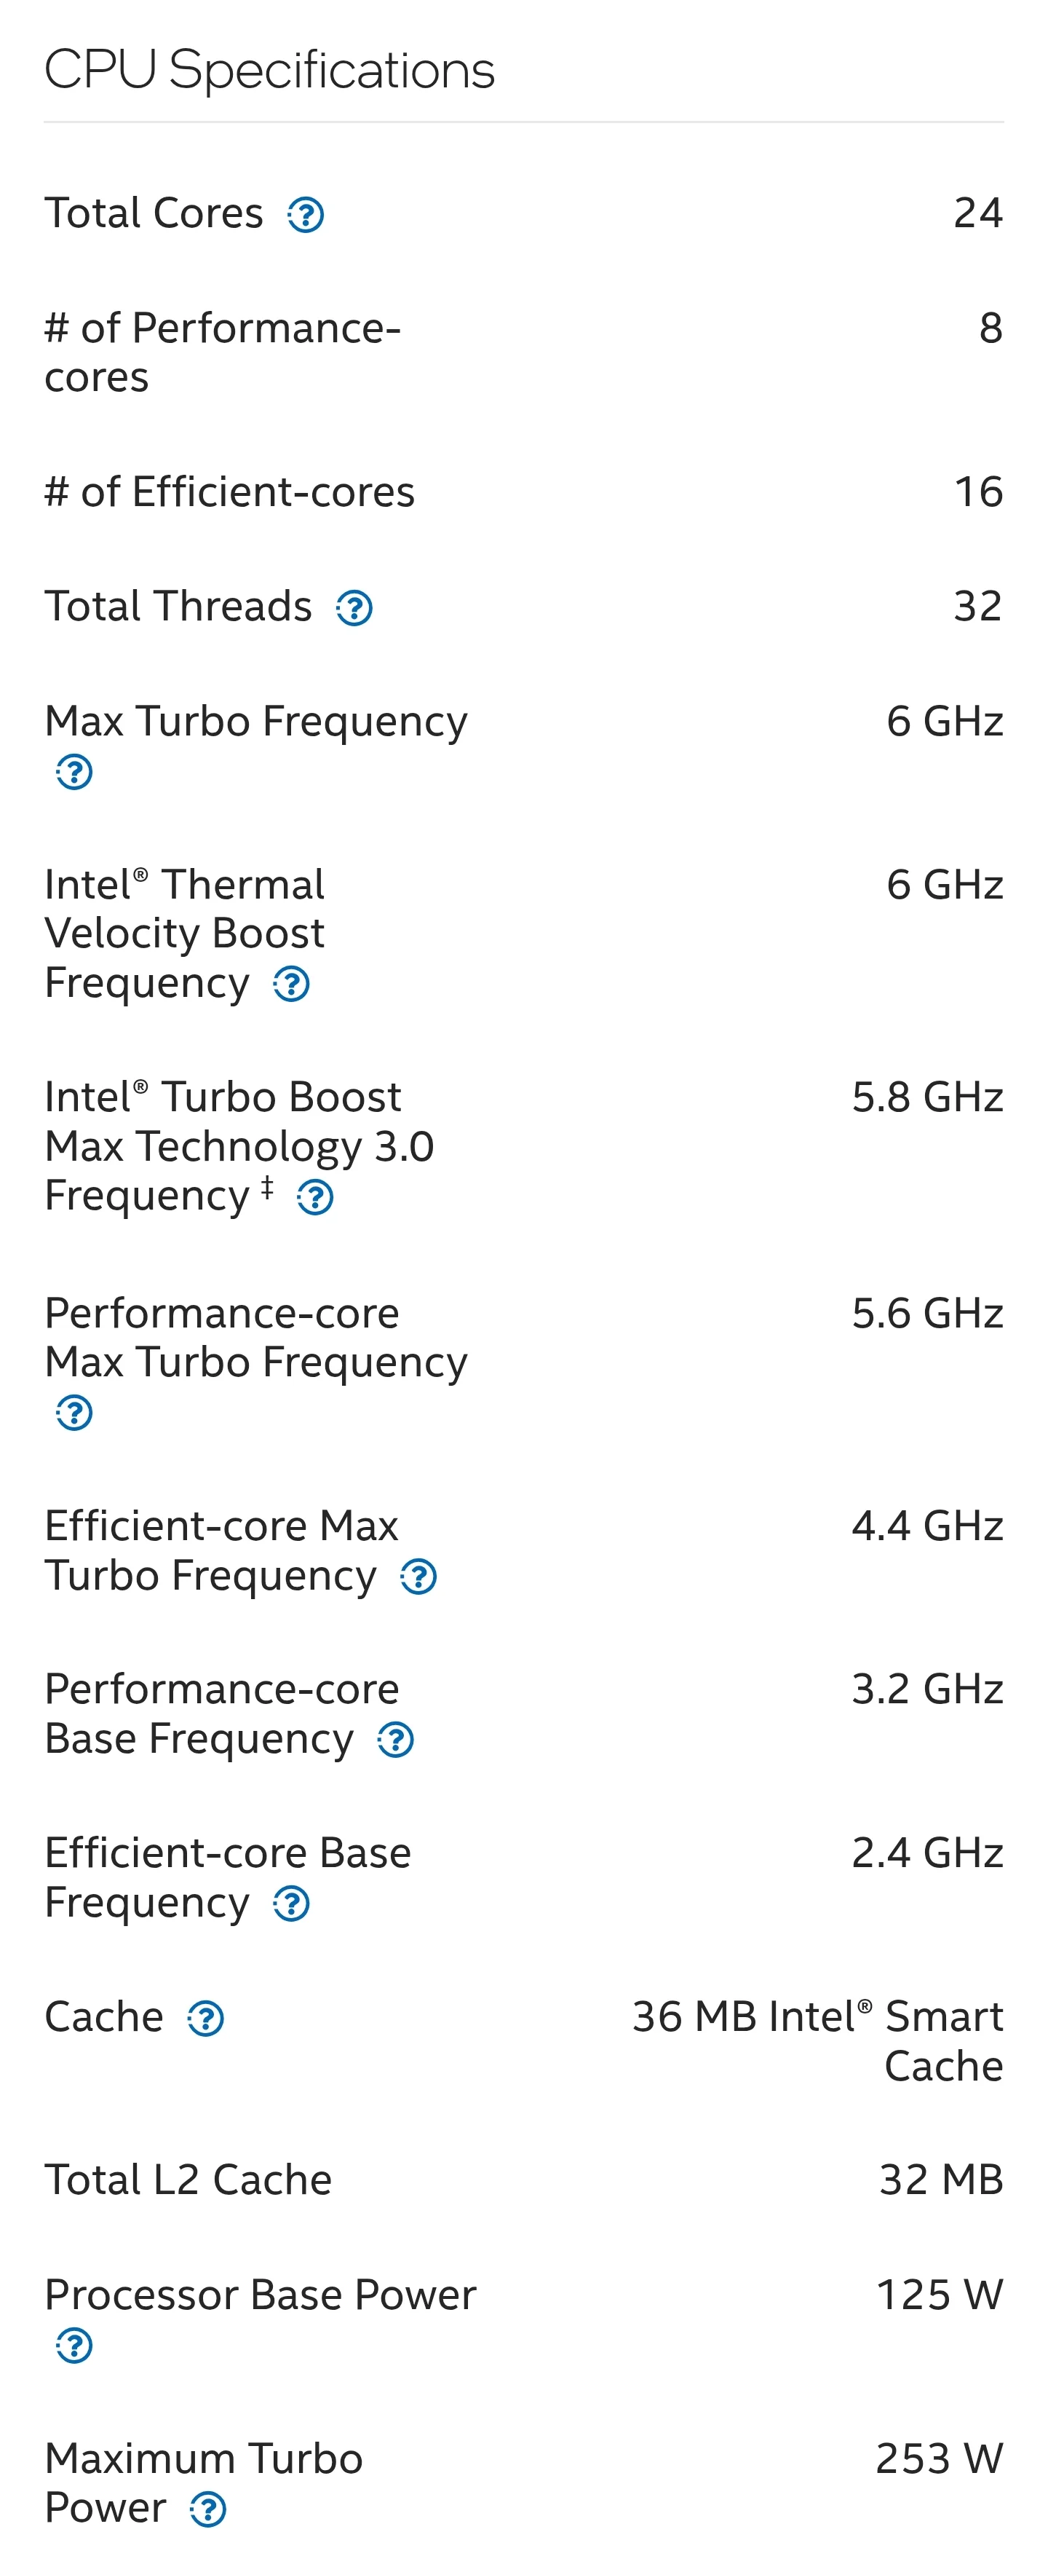Open Turbo Boost Max Technology 3.0 help icon
The height and width of the screenshot is (2564, 1048).
[x=315, y=1197]
